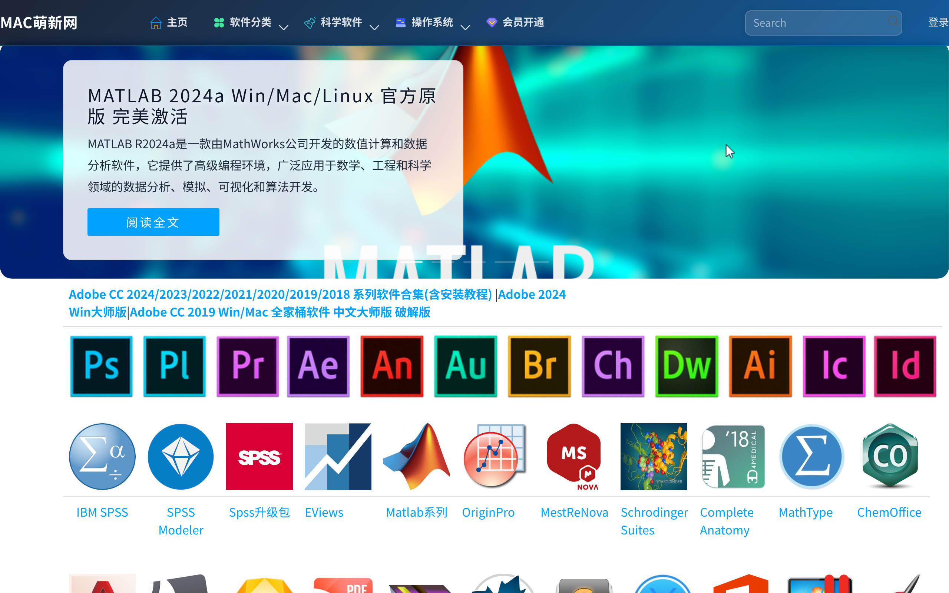Open the InCopy (Ic) icon
The image size is (949, 593).
tap(834, 366)
